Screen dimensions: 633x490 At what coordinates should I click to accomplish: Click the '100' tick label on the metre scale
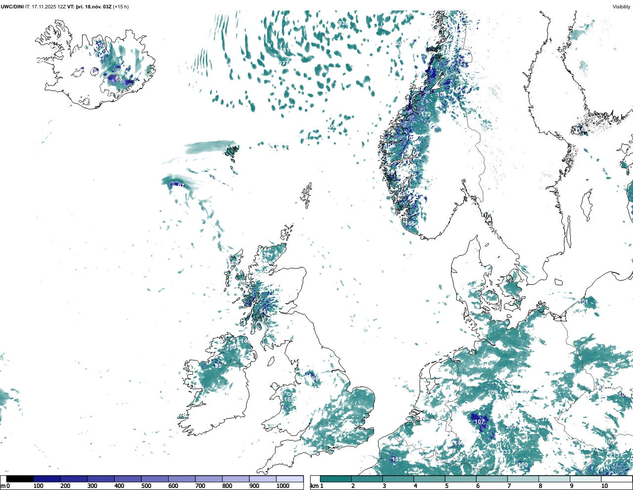coord(38,486)
